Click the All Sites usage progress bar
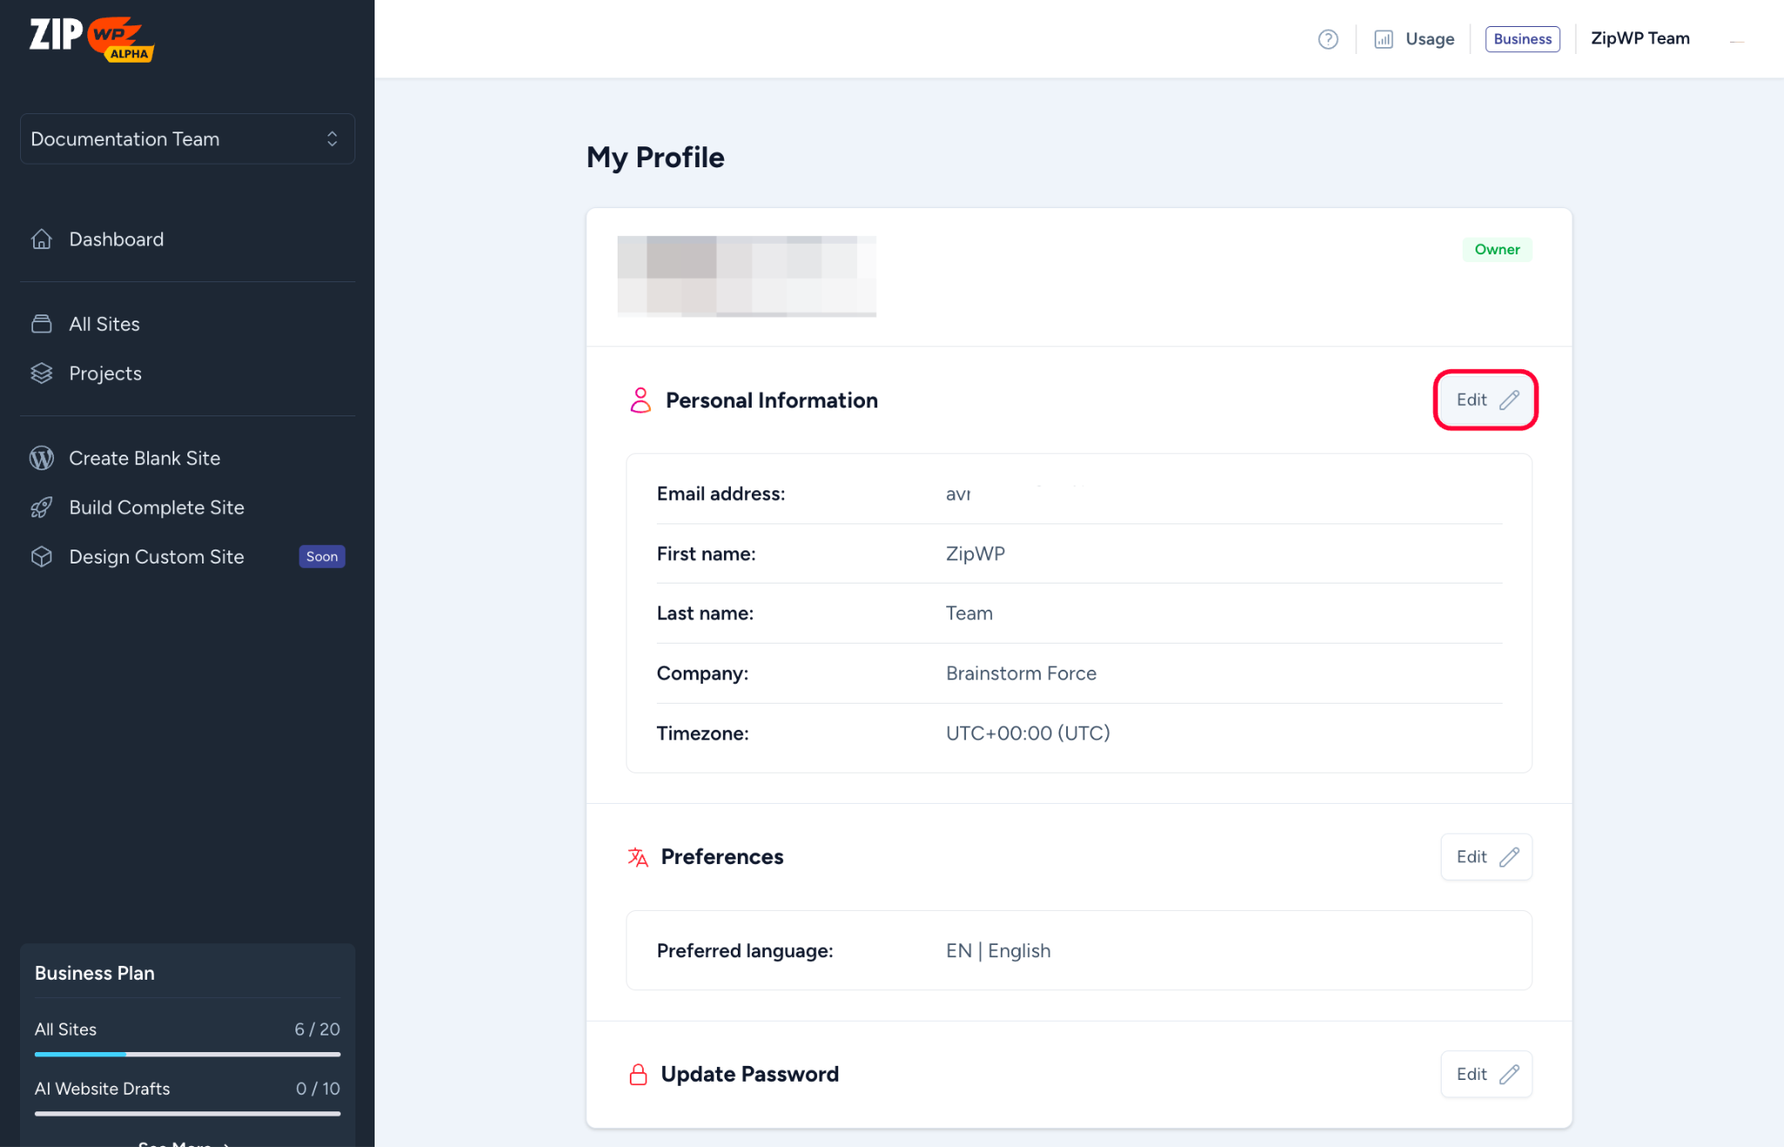The height and width of the screenshot is (1147, 1784). click(x=186, y=1054)
